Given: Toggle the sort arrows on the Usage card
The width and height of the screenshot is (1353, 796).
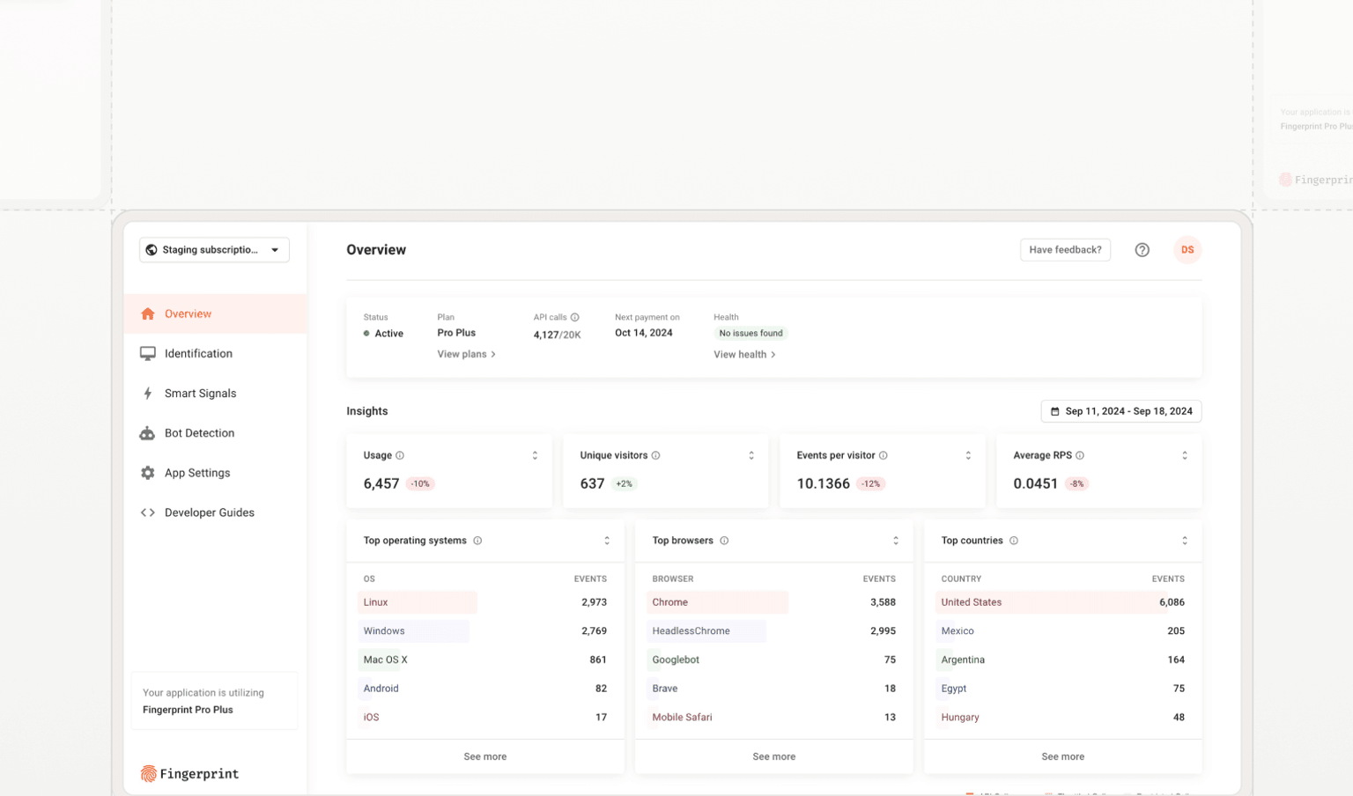Looking at the screenshot, I should tap(535, 454).
